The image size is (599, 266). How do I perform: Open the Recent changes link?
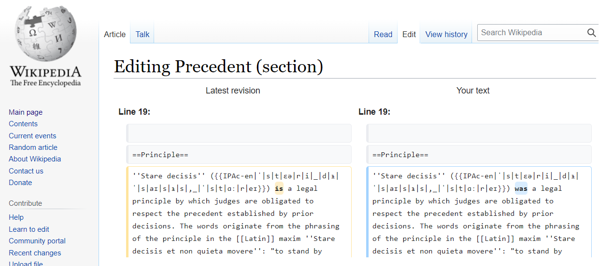35,253
